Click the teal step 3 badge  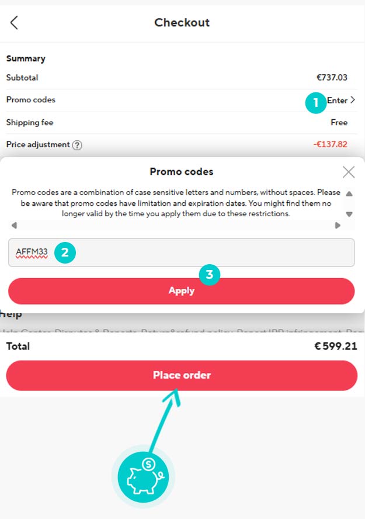coord(209,274)
